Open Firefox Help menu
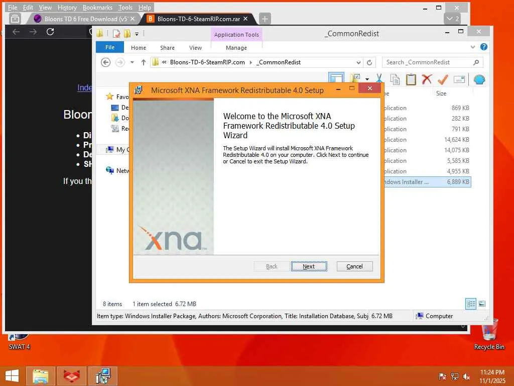Viewport: 514px width, 386px height. 145,7
